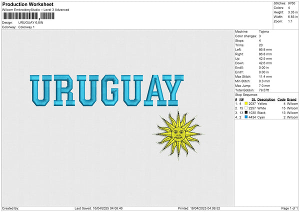Click the black thread color swatch
This screenshot has height=212, width=300.
246,112
